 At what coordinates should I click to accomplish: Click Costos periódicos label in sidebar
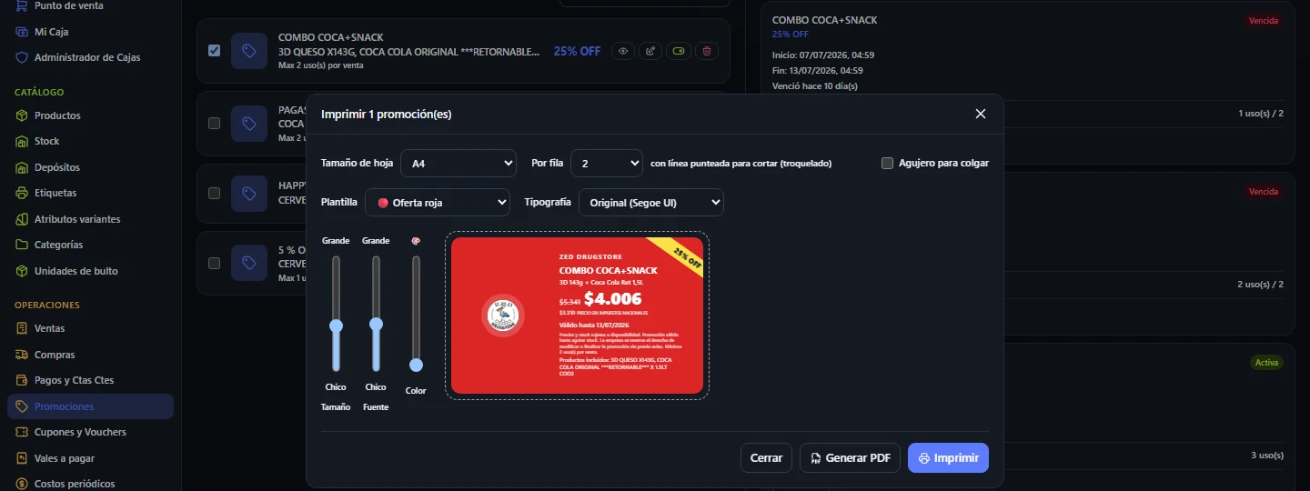(75, 484)
